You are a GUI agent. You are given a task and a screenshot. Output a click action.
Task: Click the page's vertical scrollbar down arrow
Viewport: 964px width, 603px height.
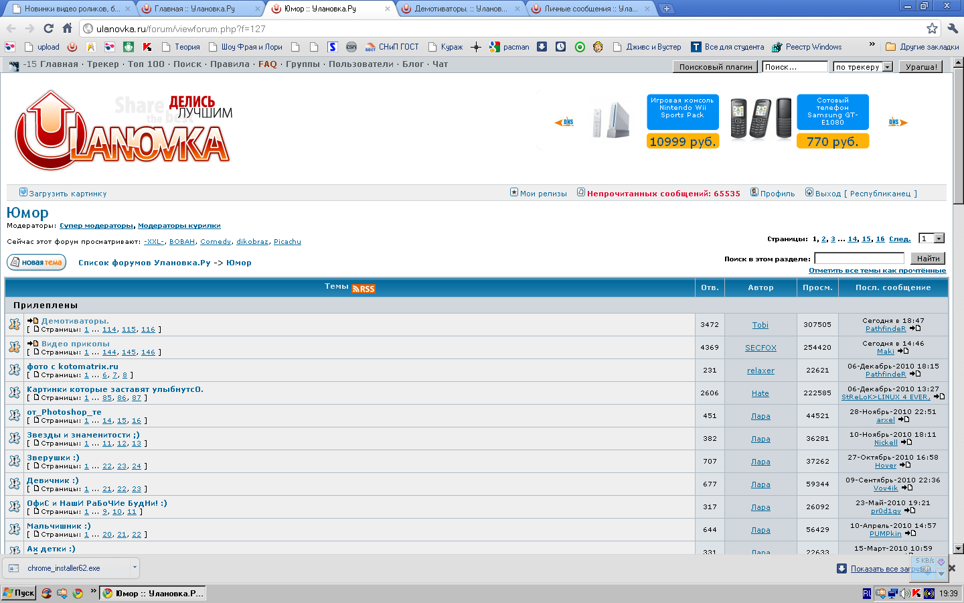pyautogui.click(x=958, y=548)
